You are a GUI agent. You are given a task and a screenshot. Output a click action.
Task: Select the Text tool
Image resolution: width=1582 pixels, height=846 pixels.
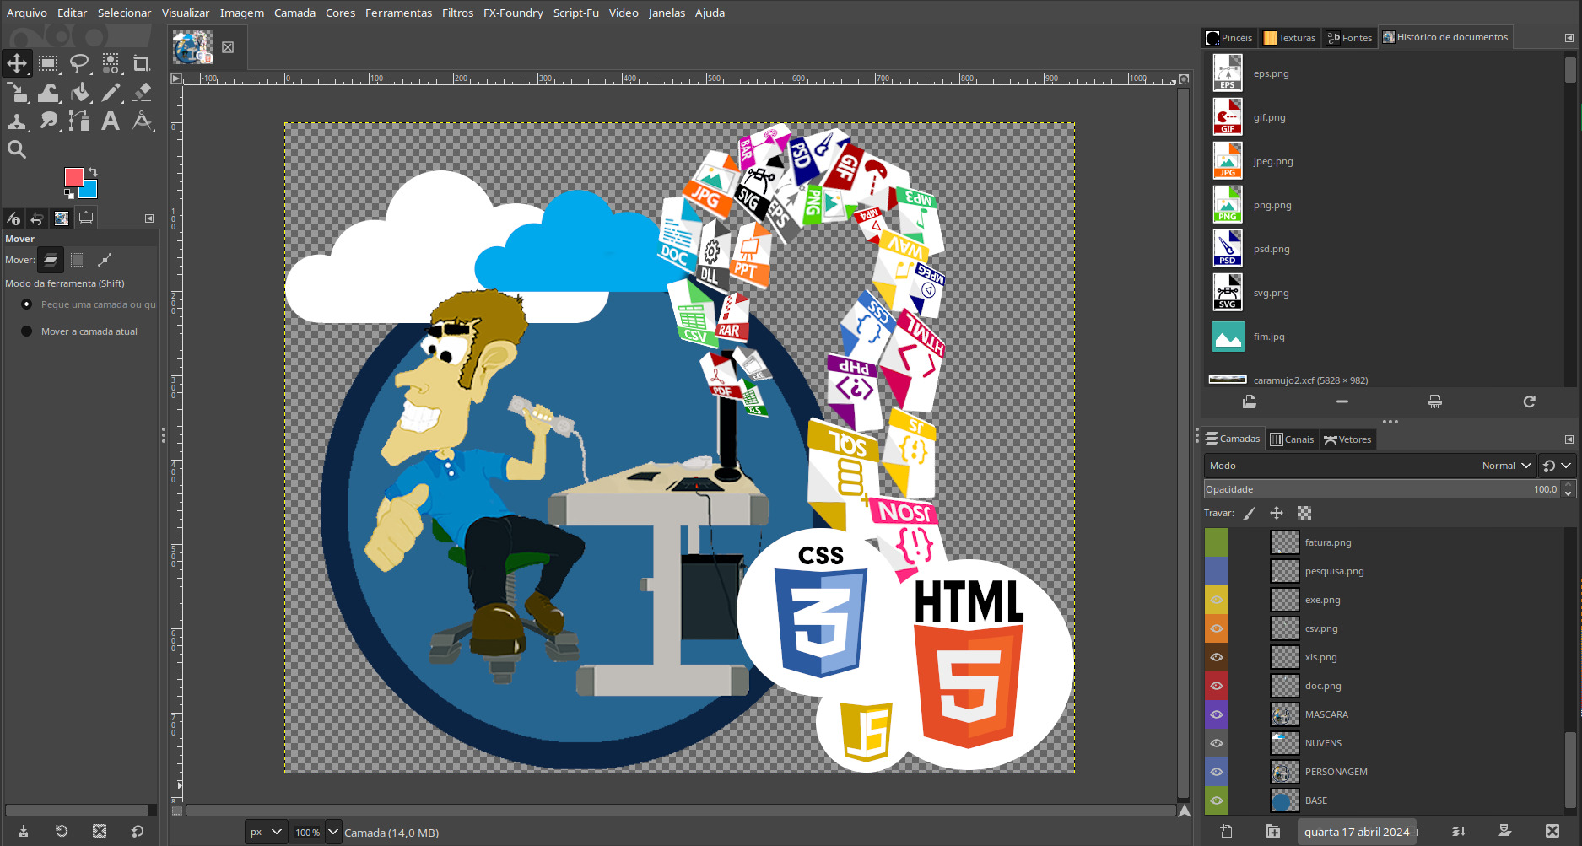point(111,121)
